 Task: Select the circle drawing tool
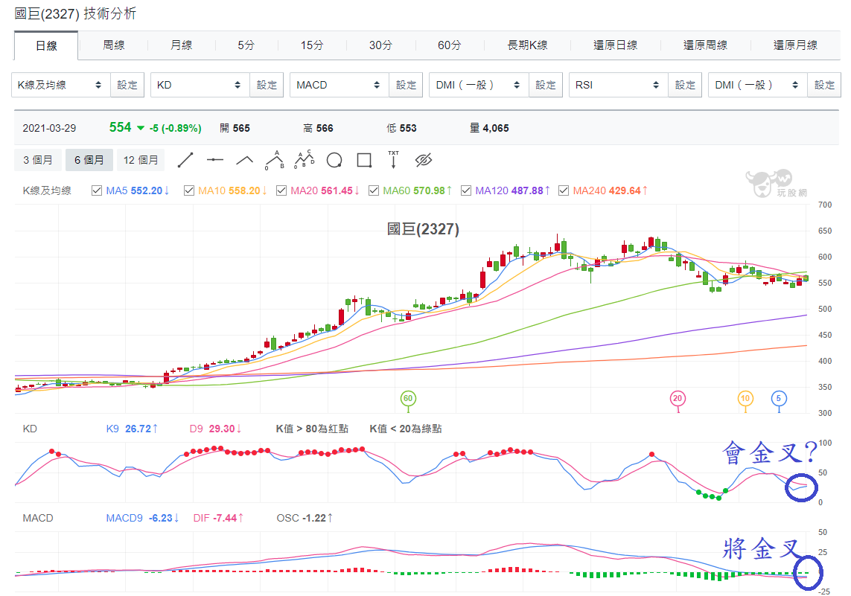(x=334, y=160)
